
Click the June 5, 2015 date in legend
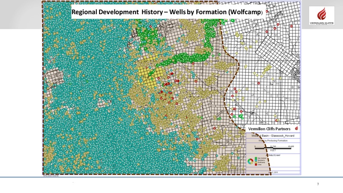pyautogui.click(x=273, y=172)
